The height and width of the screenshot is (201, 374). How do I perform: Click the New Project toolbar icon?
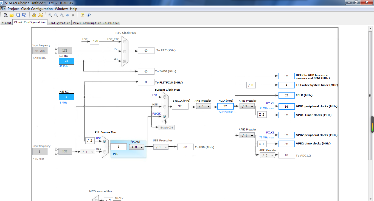[x=5, y=15]
